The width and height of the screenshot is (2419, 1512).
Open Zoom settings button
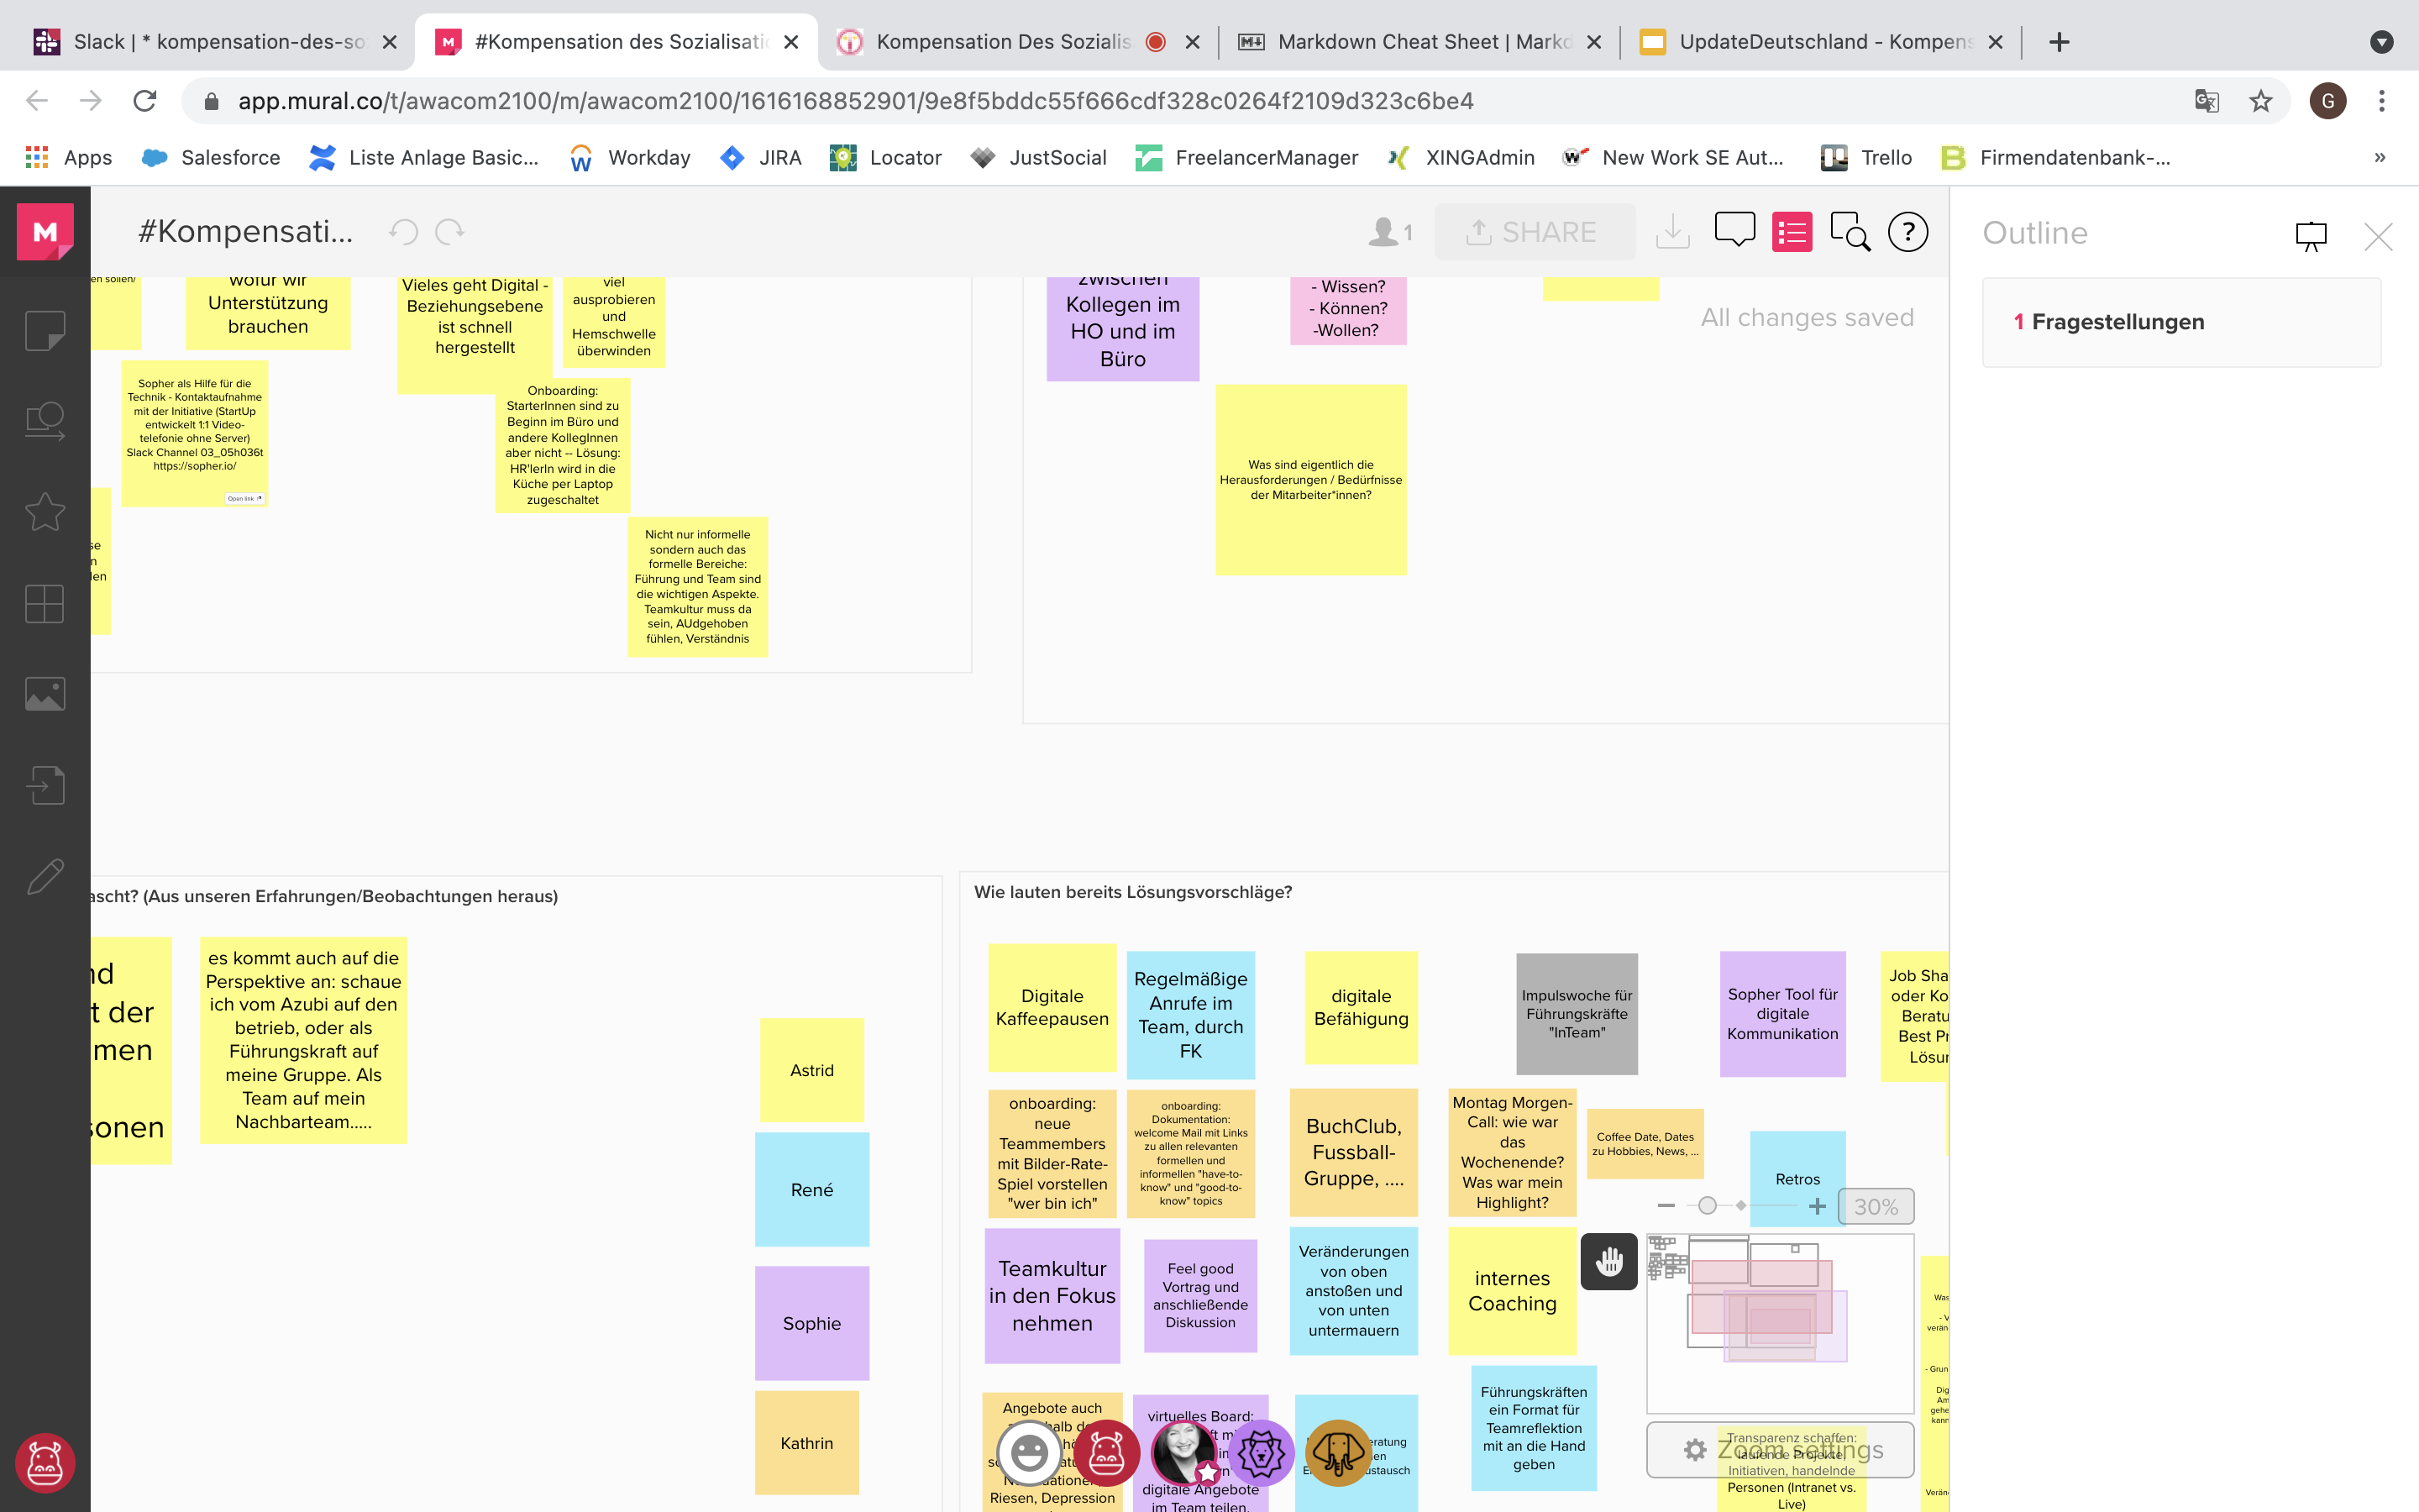click(1781, 1449)
